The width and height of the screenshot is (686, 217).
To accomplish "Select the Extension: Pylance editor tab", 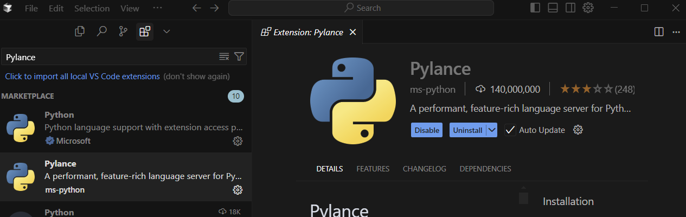I will [x=308, y=32].
